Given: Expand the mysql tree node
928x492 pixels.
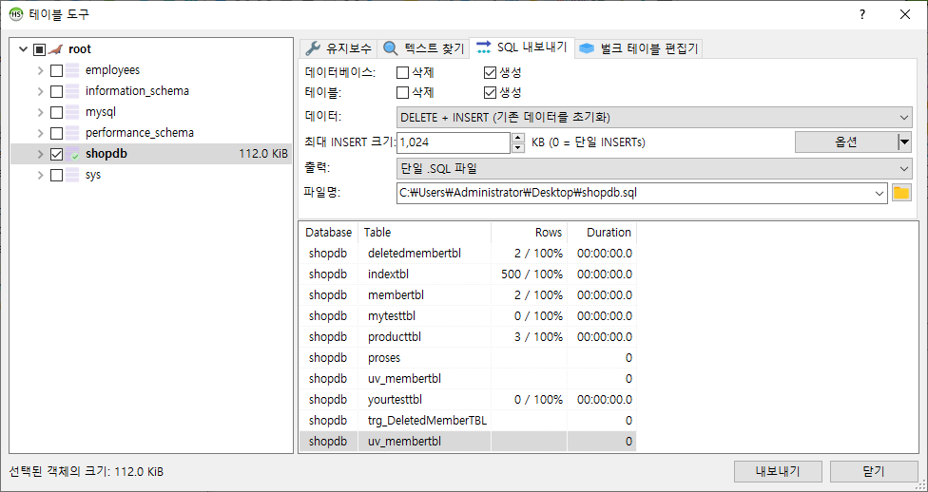Looking at the screenshot, I should pos(40,112).
